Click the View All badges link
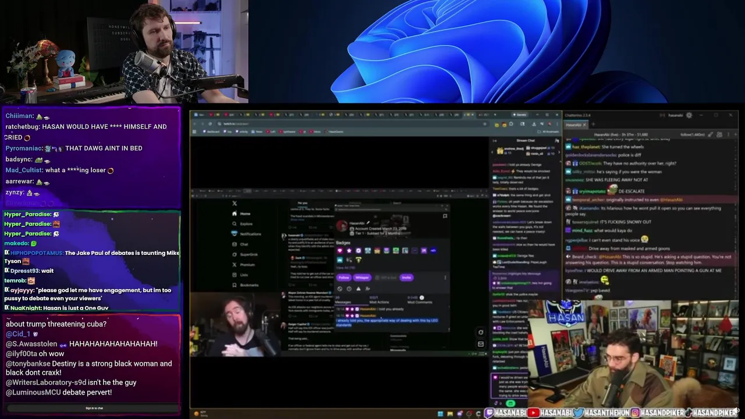The image size is (745, 419). pos(346,268)
